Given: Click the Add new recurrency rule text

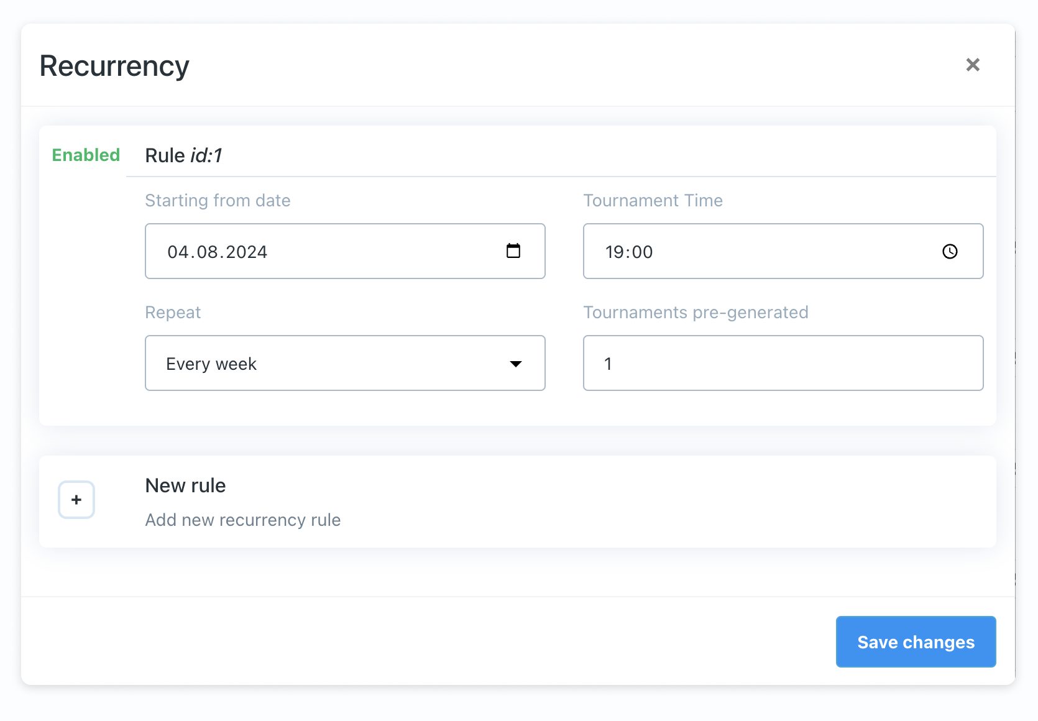Looking at the screenshot, I should tap(242, 520).
